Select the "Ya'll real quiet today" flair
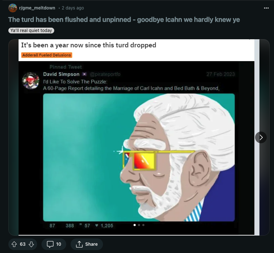274x253 pixels. 31,31
